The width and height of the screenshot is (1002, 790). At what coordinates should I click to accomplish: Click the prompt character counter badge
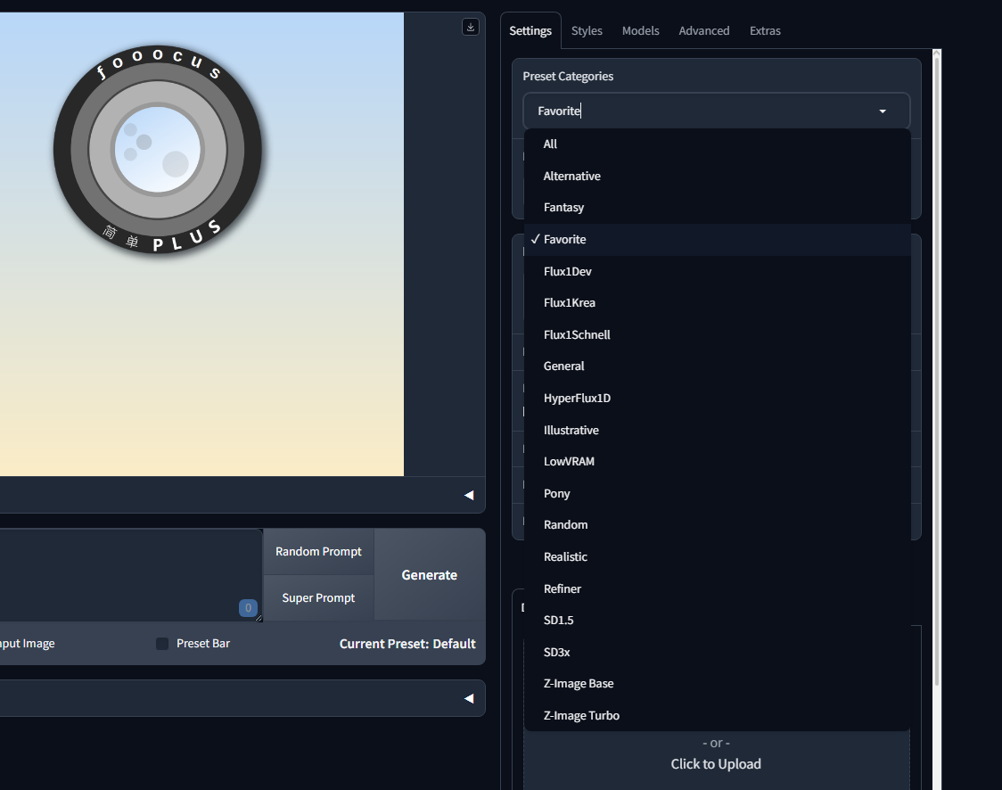pos(248,608)
